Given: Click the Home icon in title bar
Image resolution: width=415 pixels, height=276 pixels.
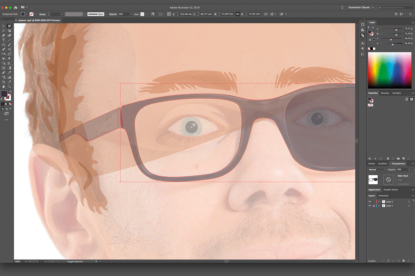Looking at the screenshot, I should (x=16, y=7).
